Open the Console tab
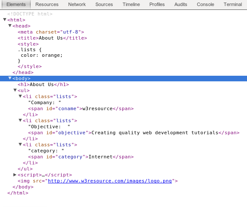The height and width of the screenshot is (207, 247). (206, 4)
